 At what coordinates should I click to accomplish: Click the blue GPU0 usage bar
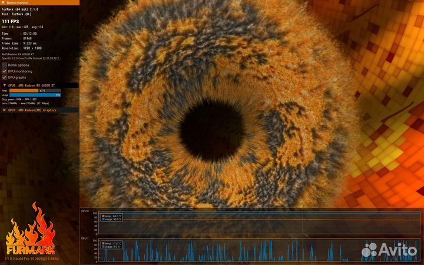35,95
